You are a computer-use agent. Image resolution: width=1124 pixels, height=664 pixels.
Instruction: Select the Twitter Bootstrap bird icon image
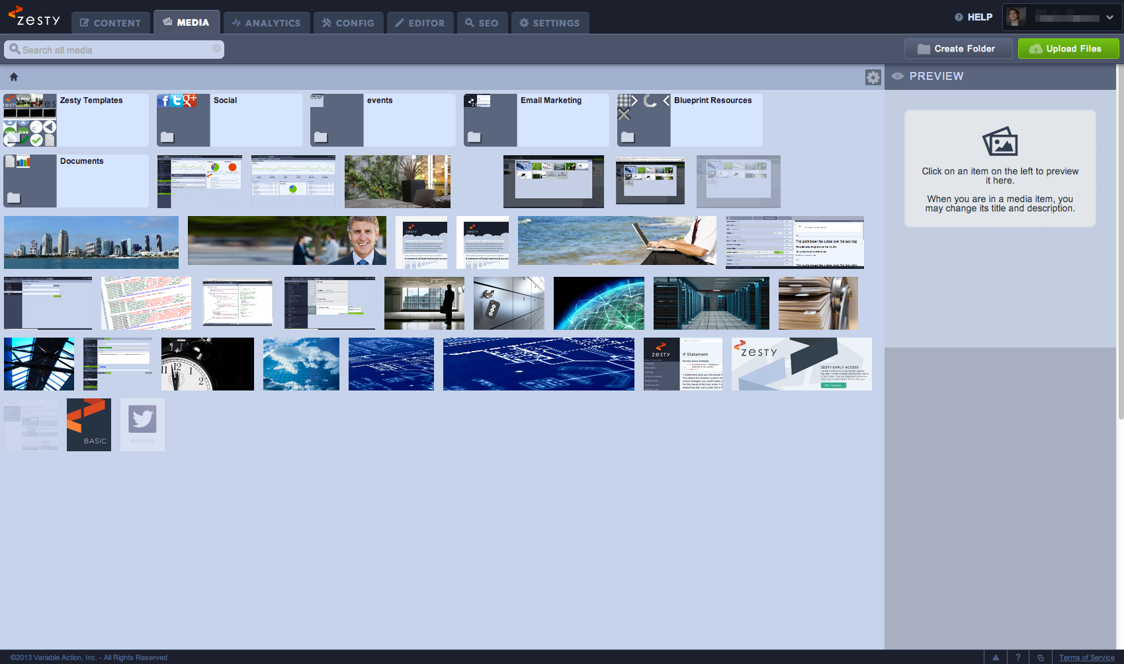pyautogui.click(x=142, y=425)
